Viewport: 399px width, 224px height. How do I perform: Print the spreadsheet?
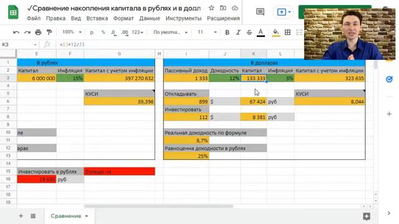pyautogui.click(x=38, y=32)
